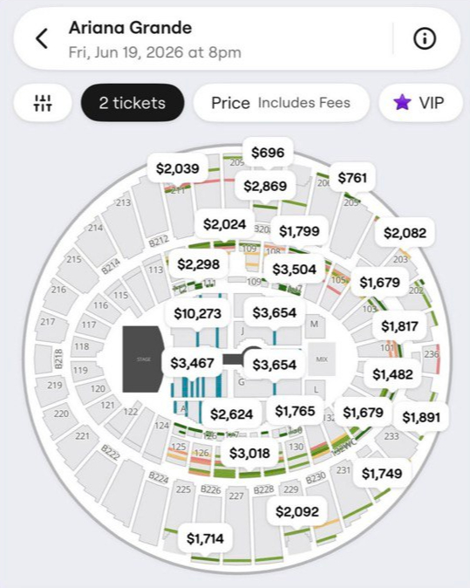Click the purple VIP star icon

point(402,103)
